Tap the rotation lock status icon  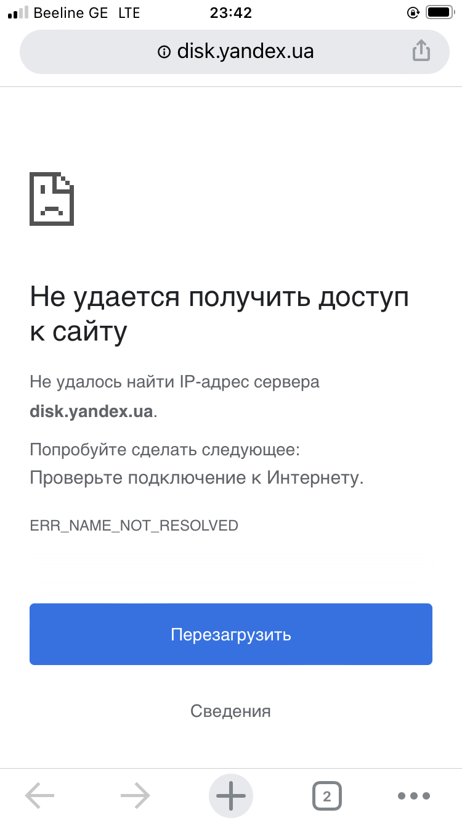(x=413, y=12)
